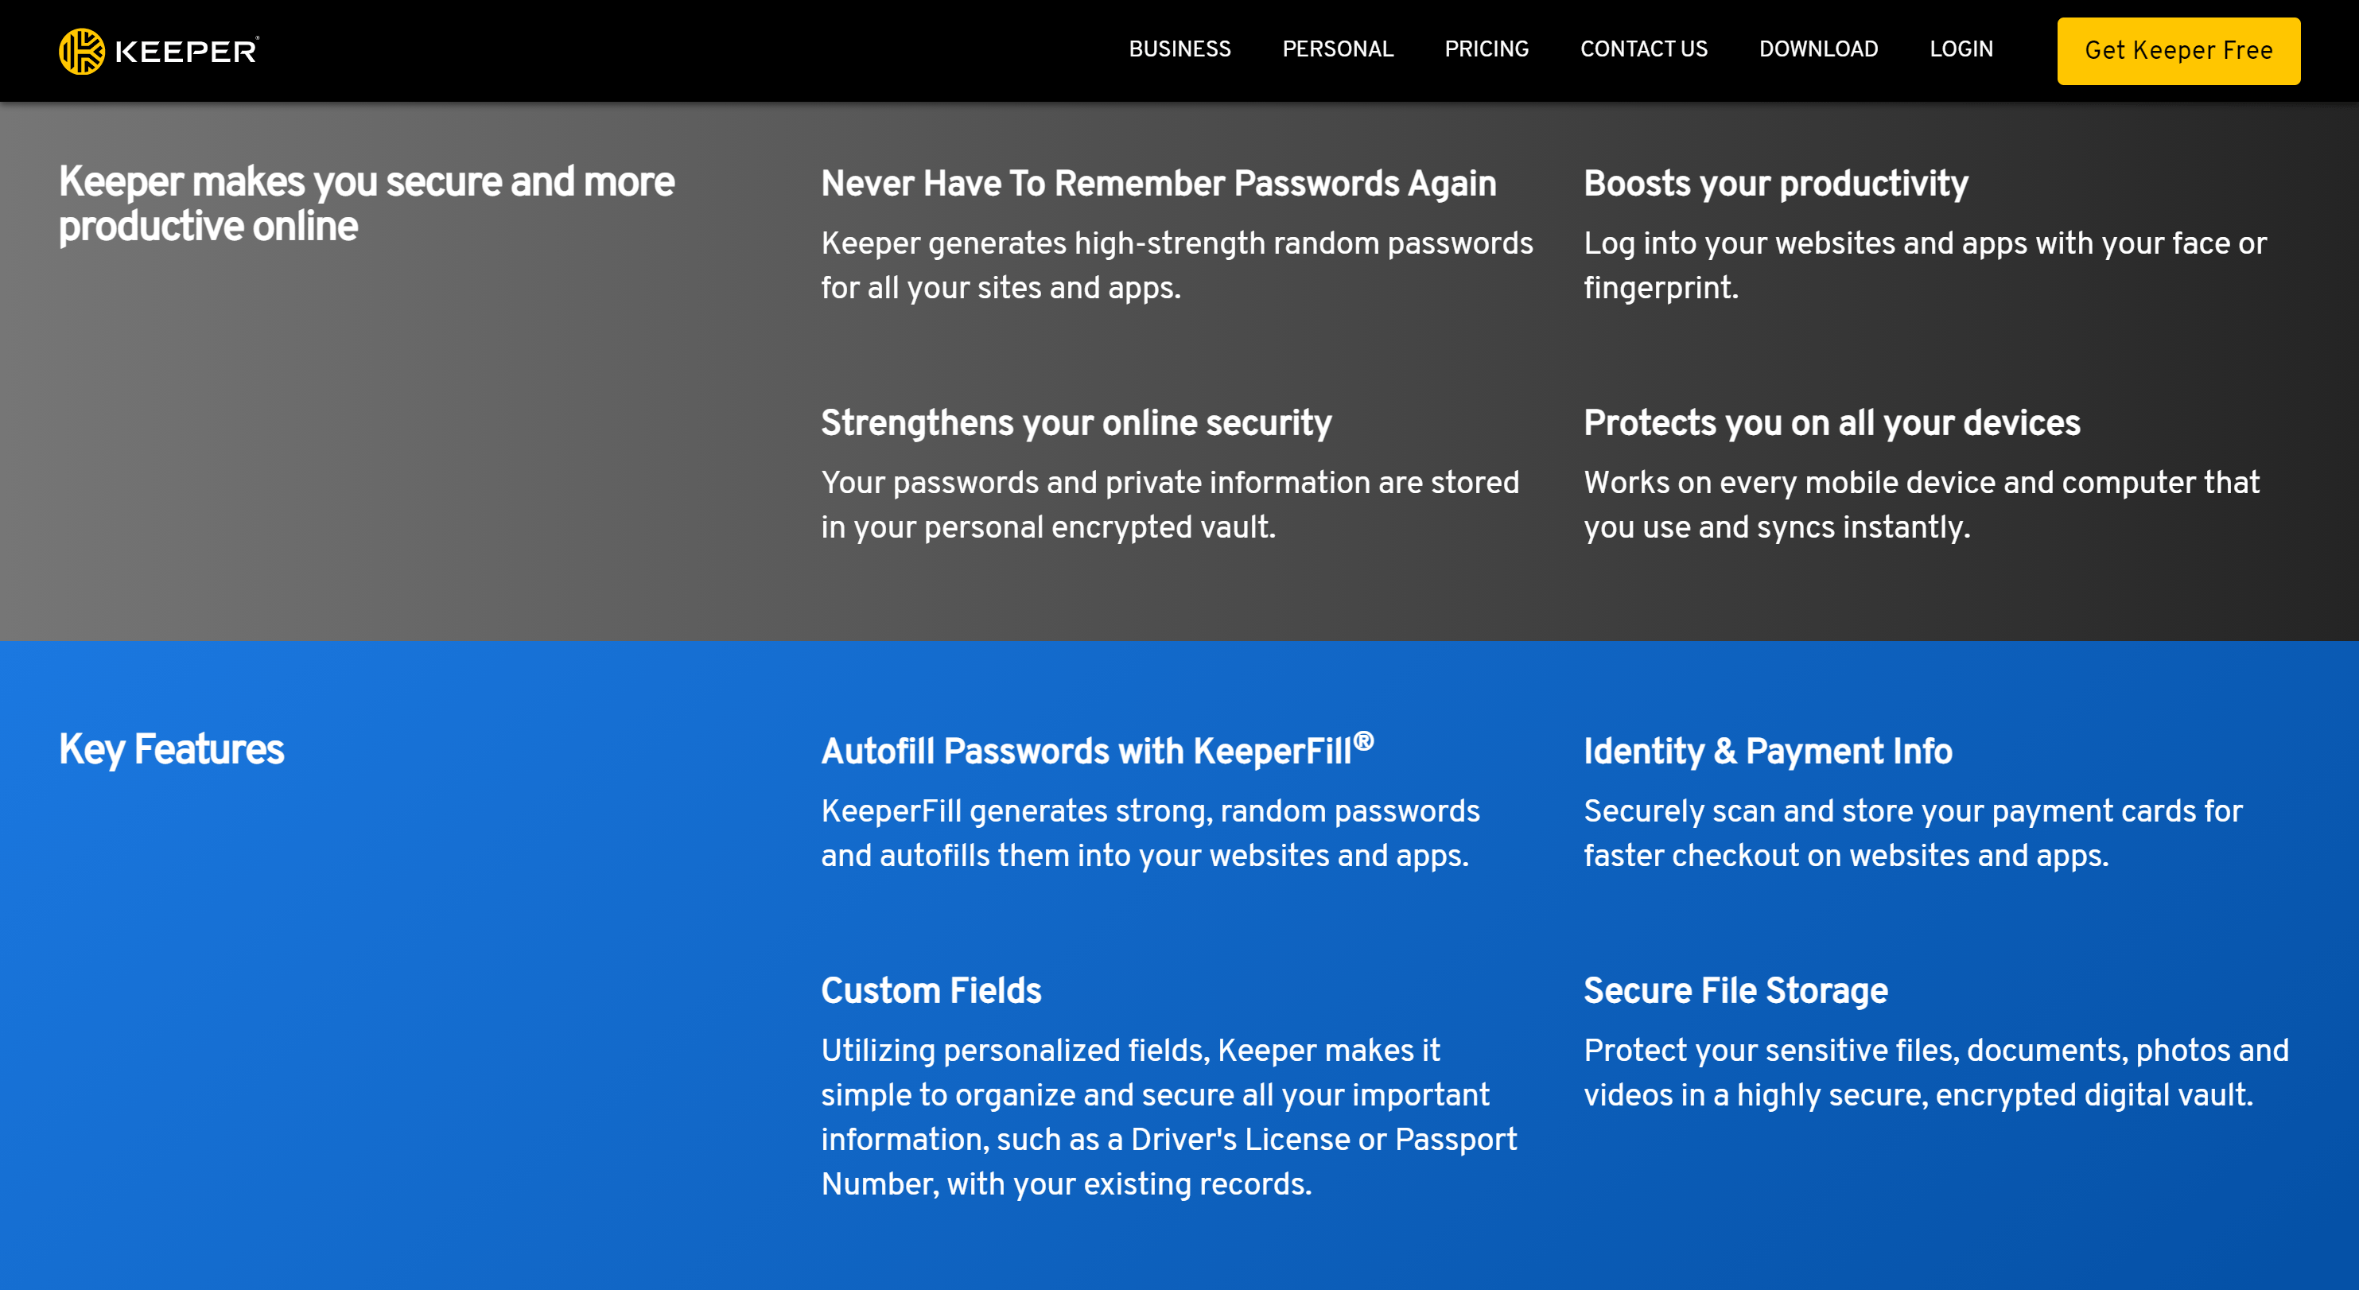Open the BUSINESS menu
This screenshot has width=2359, height=1290.
[x=1179, y=49]
